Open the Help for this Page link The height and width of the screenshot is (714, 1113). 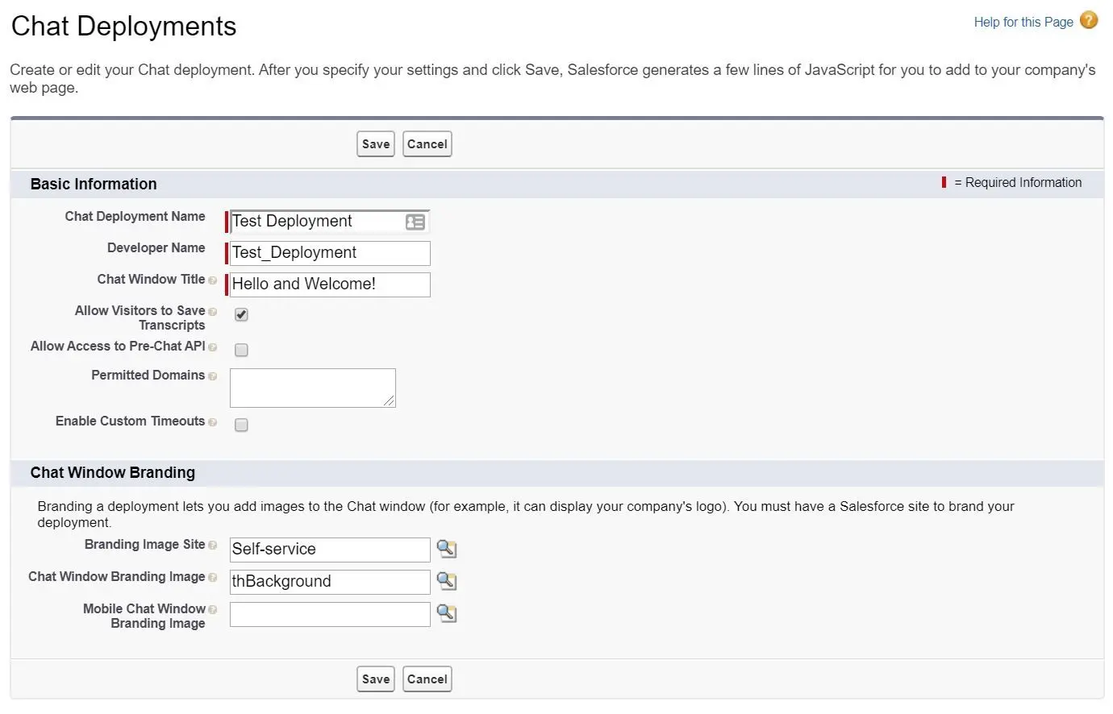(1023, 23)
